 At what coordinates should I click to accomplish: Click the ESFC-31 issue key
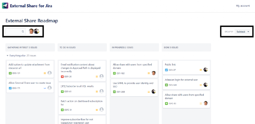[68, 110]
